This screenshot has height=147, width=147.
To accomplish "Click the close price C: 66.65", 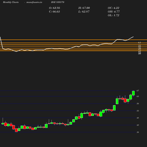I will pos(54,12).
